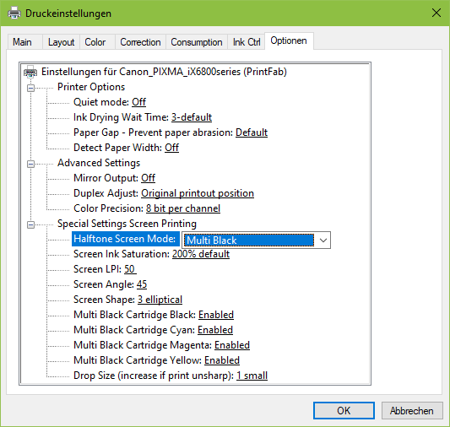Screen dimensions: 450x427
Task: Click Screen Ink Saturation 200% default value
Action: click(201, 254)
